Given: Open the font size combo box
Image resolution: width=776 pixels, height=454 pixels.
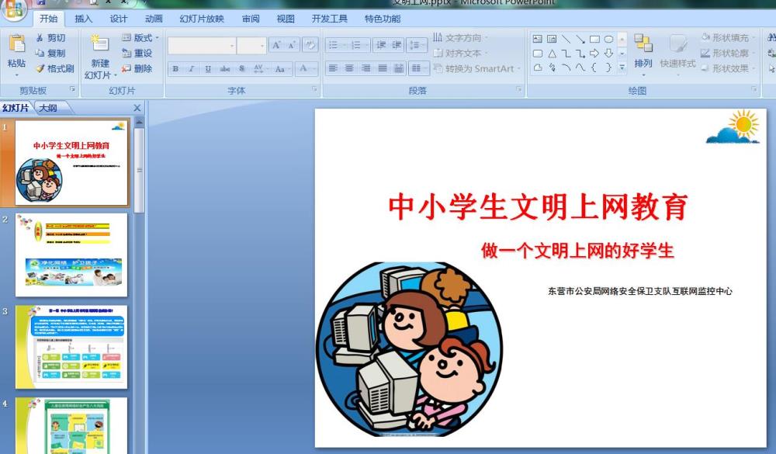Looking at the screenshot, I should (251, 46).
